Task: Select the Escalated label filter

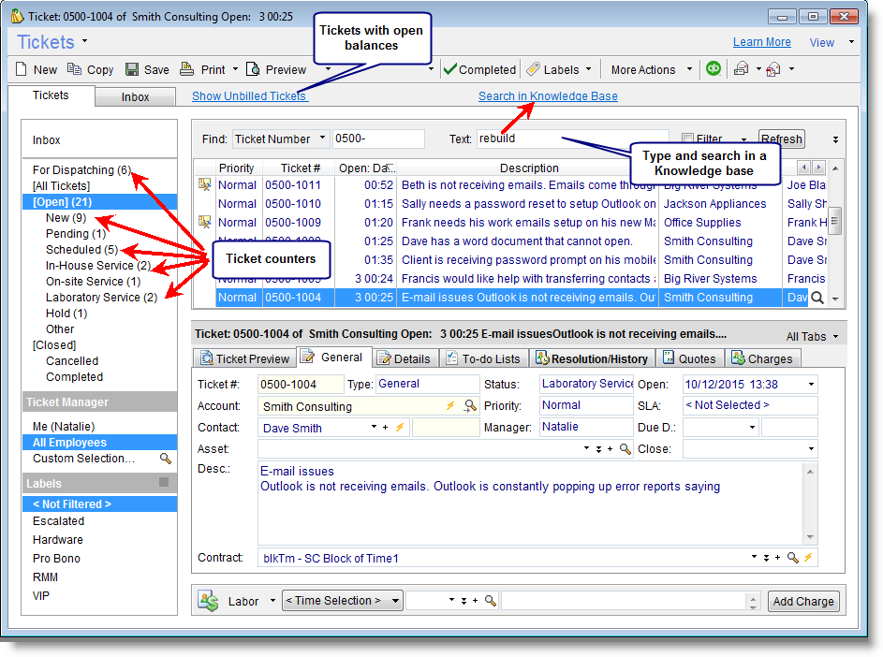Action: (58, 521)
